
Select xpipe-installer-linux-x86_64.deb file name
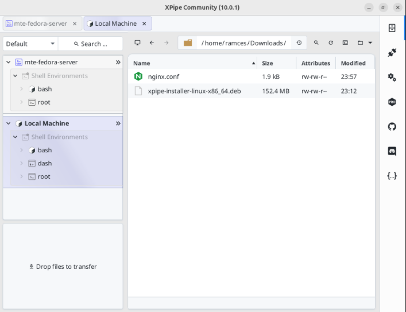(194, 91)
